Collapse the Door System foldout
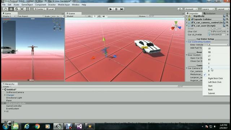The image size is (231, 130). pos(187,55)
